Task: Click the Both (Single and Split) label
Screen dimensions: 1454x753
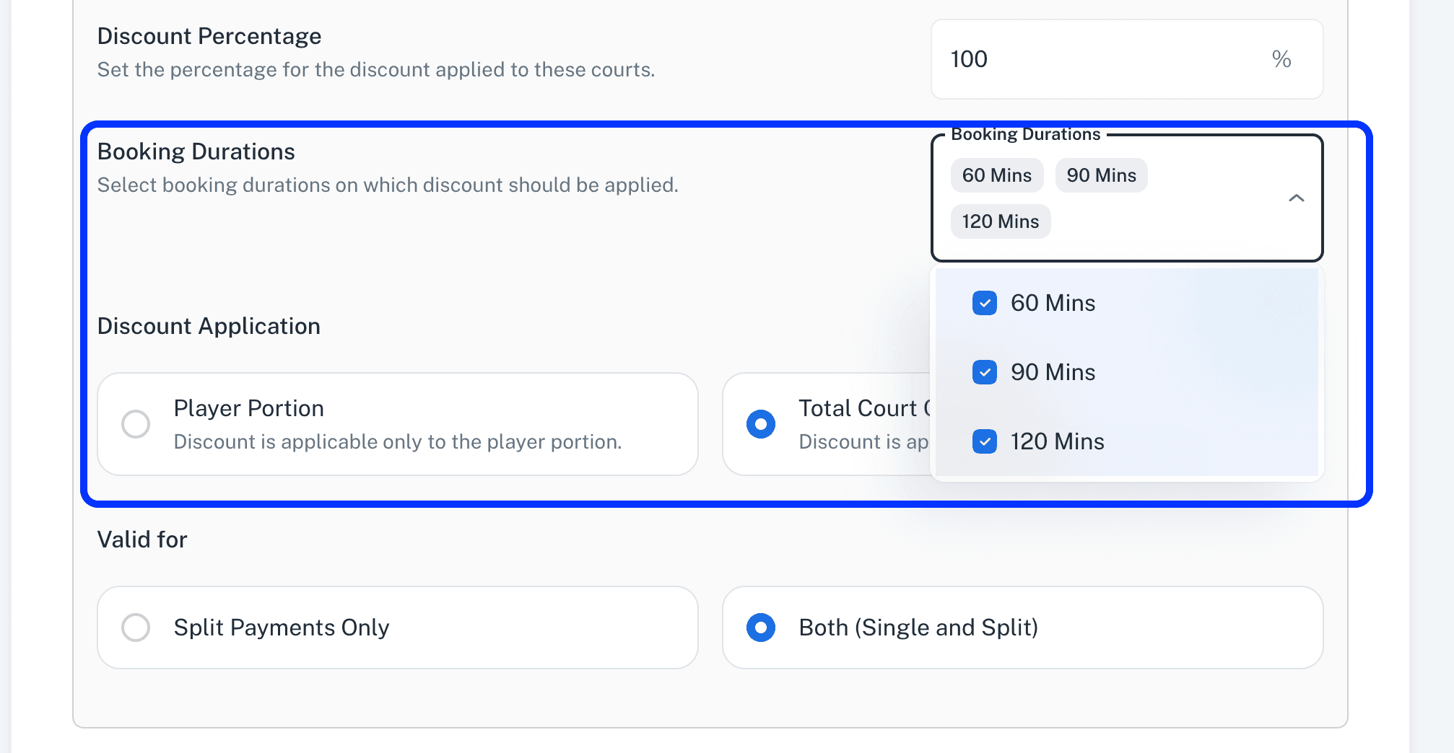Action: pyautogui.click(x=918, y=627)
